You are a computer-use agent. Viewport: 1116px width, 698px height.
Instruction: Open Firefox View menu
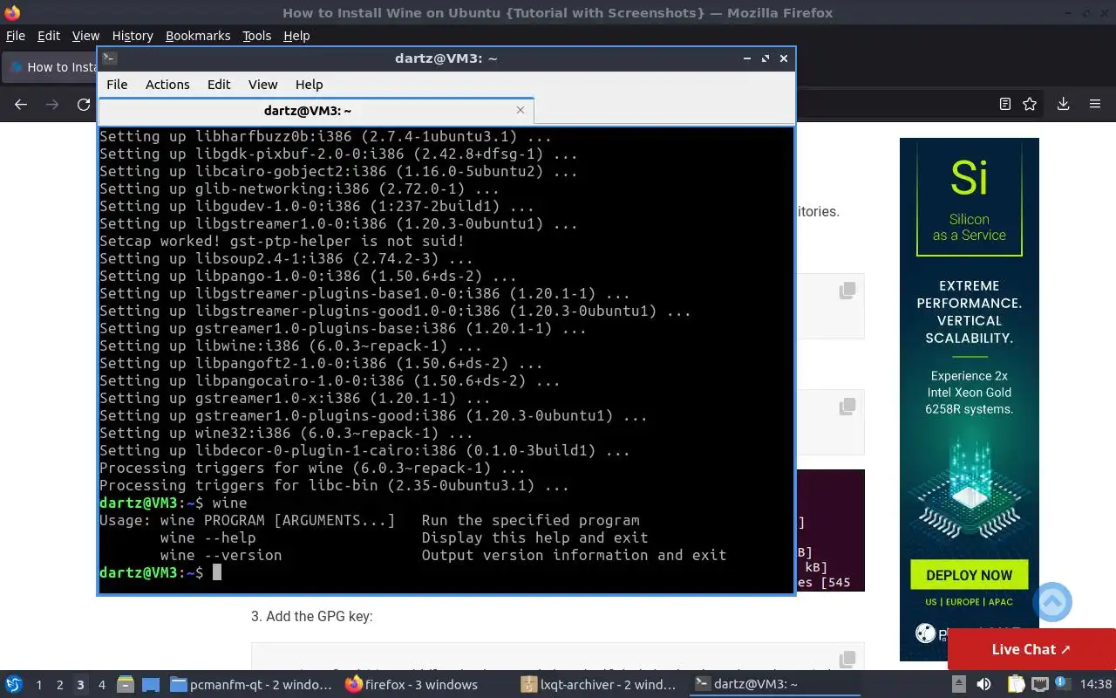85,36
